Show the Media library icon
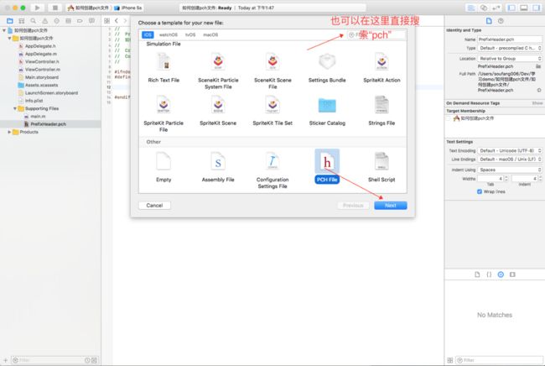 pos(512,274)
